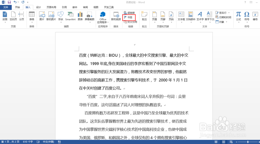Switch to the Page Layout (页面布局) tab
Image resolution: width=260 pixels, height=144 pixels.
tap(51, 7)
